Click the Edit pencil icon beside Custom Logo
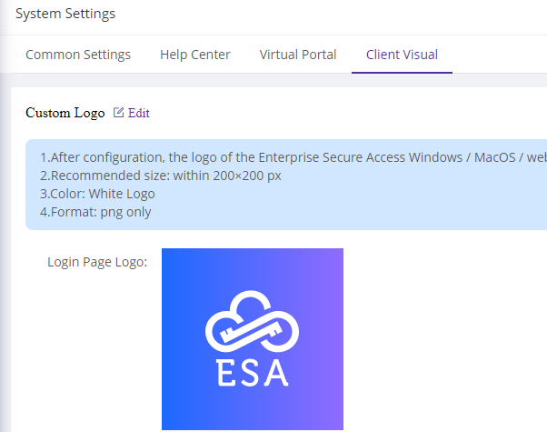Screen dimensions: 547x432 118,113
